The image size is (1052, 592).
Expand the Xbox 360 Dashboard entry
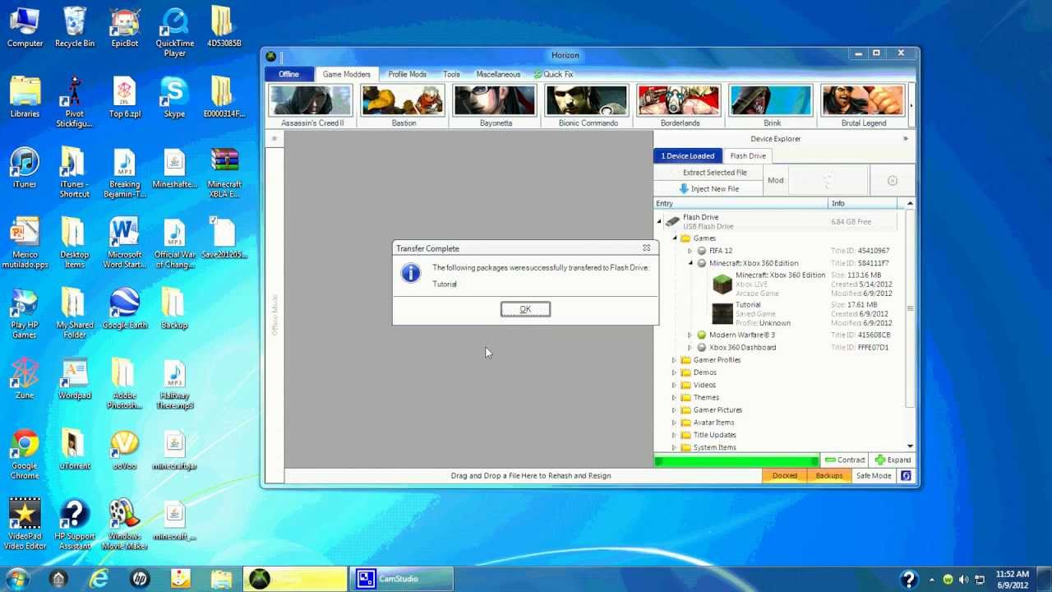[x=690, y=347]
